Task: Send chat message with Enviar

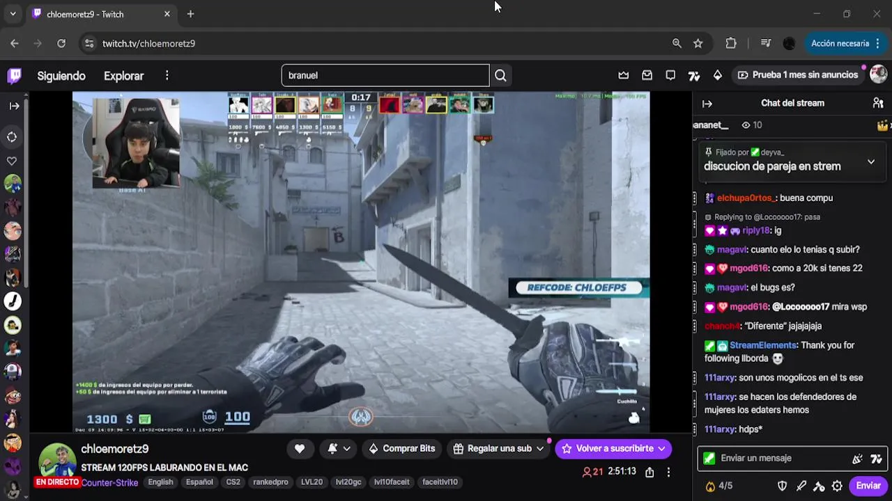Action: (x=868, y=486)
